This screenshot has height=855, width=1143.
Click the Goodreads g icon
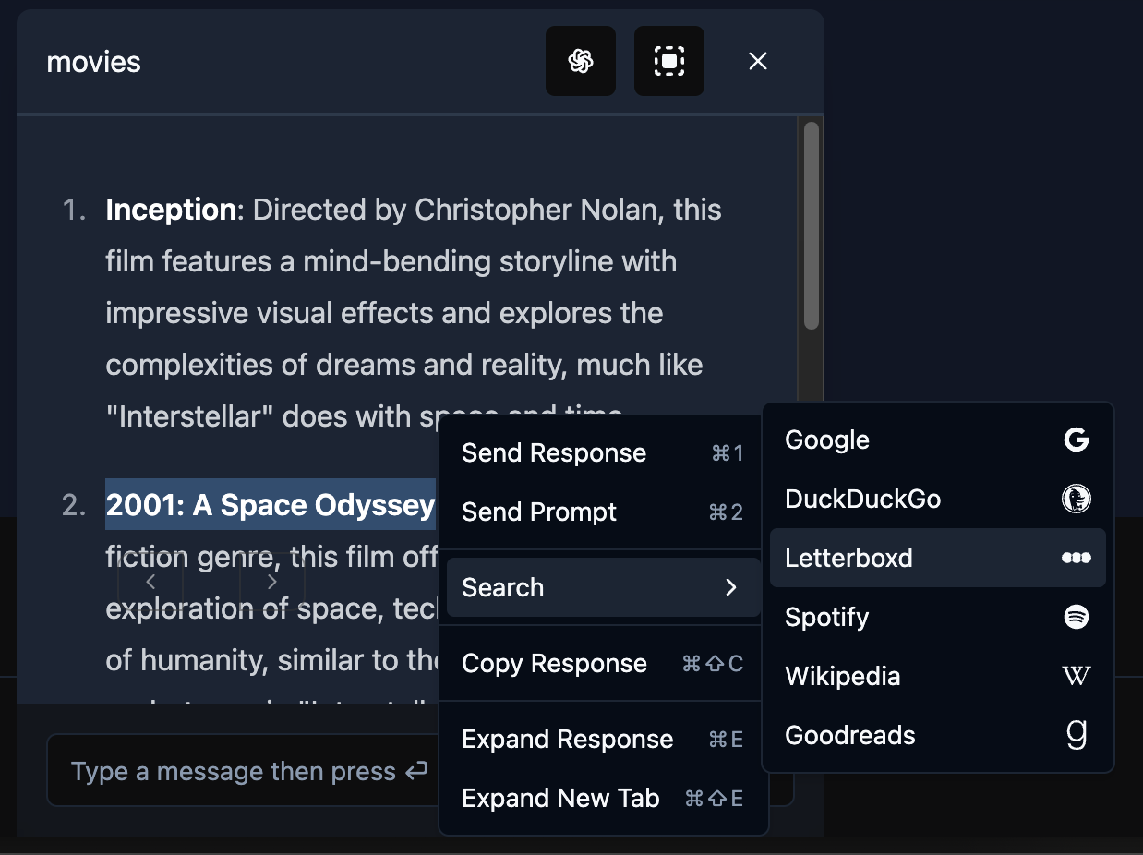1077,735
